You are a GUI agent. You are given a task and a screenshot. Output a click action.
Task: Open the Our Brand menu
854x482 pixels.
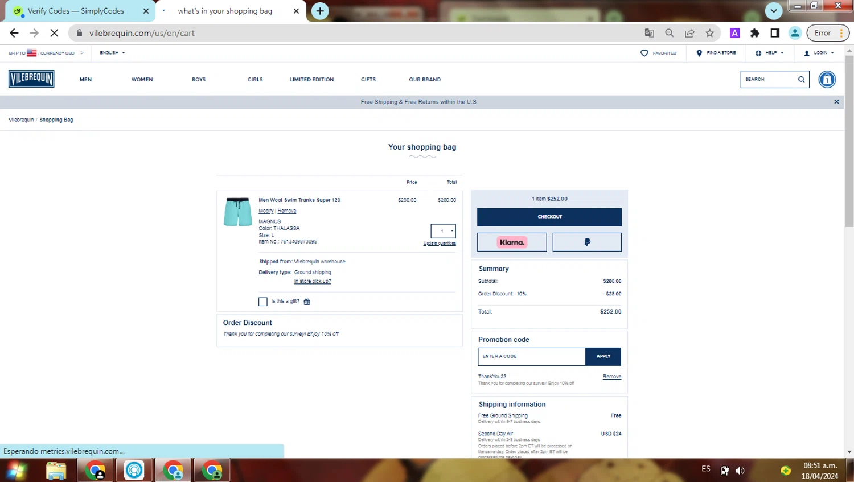click(425, 80)
